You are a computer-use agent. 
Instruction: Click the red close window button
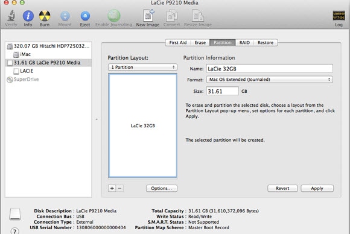[6, 2]
